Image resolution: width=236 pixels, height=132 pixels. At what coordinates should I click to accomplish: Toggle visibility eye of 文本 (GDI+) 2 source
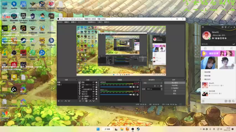pyautogui.click(x=94, y=85)
